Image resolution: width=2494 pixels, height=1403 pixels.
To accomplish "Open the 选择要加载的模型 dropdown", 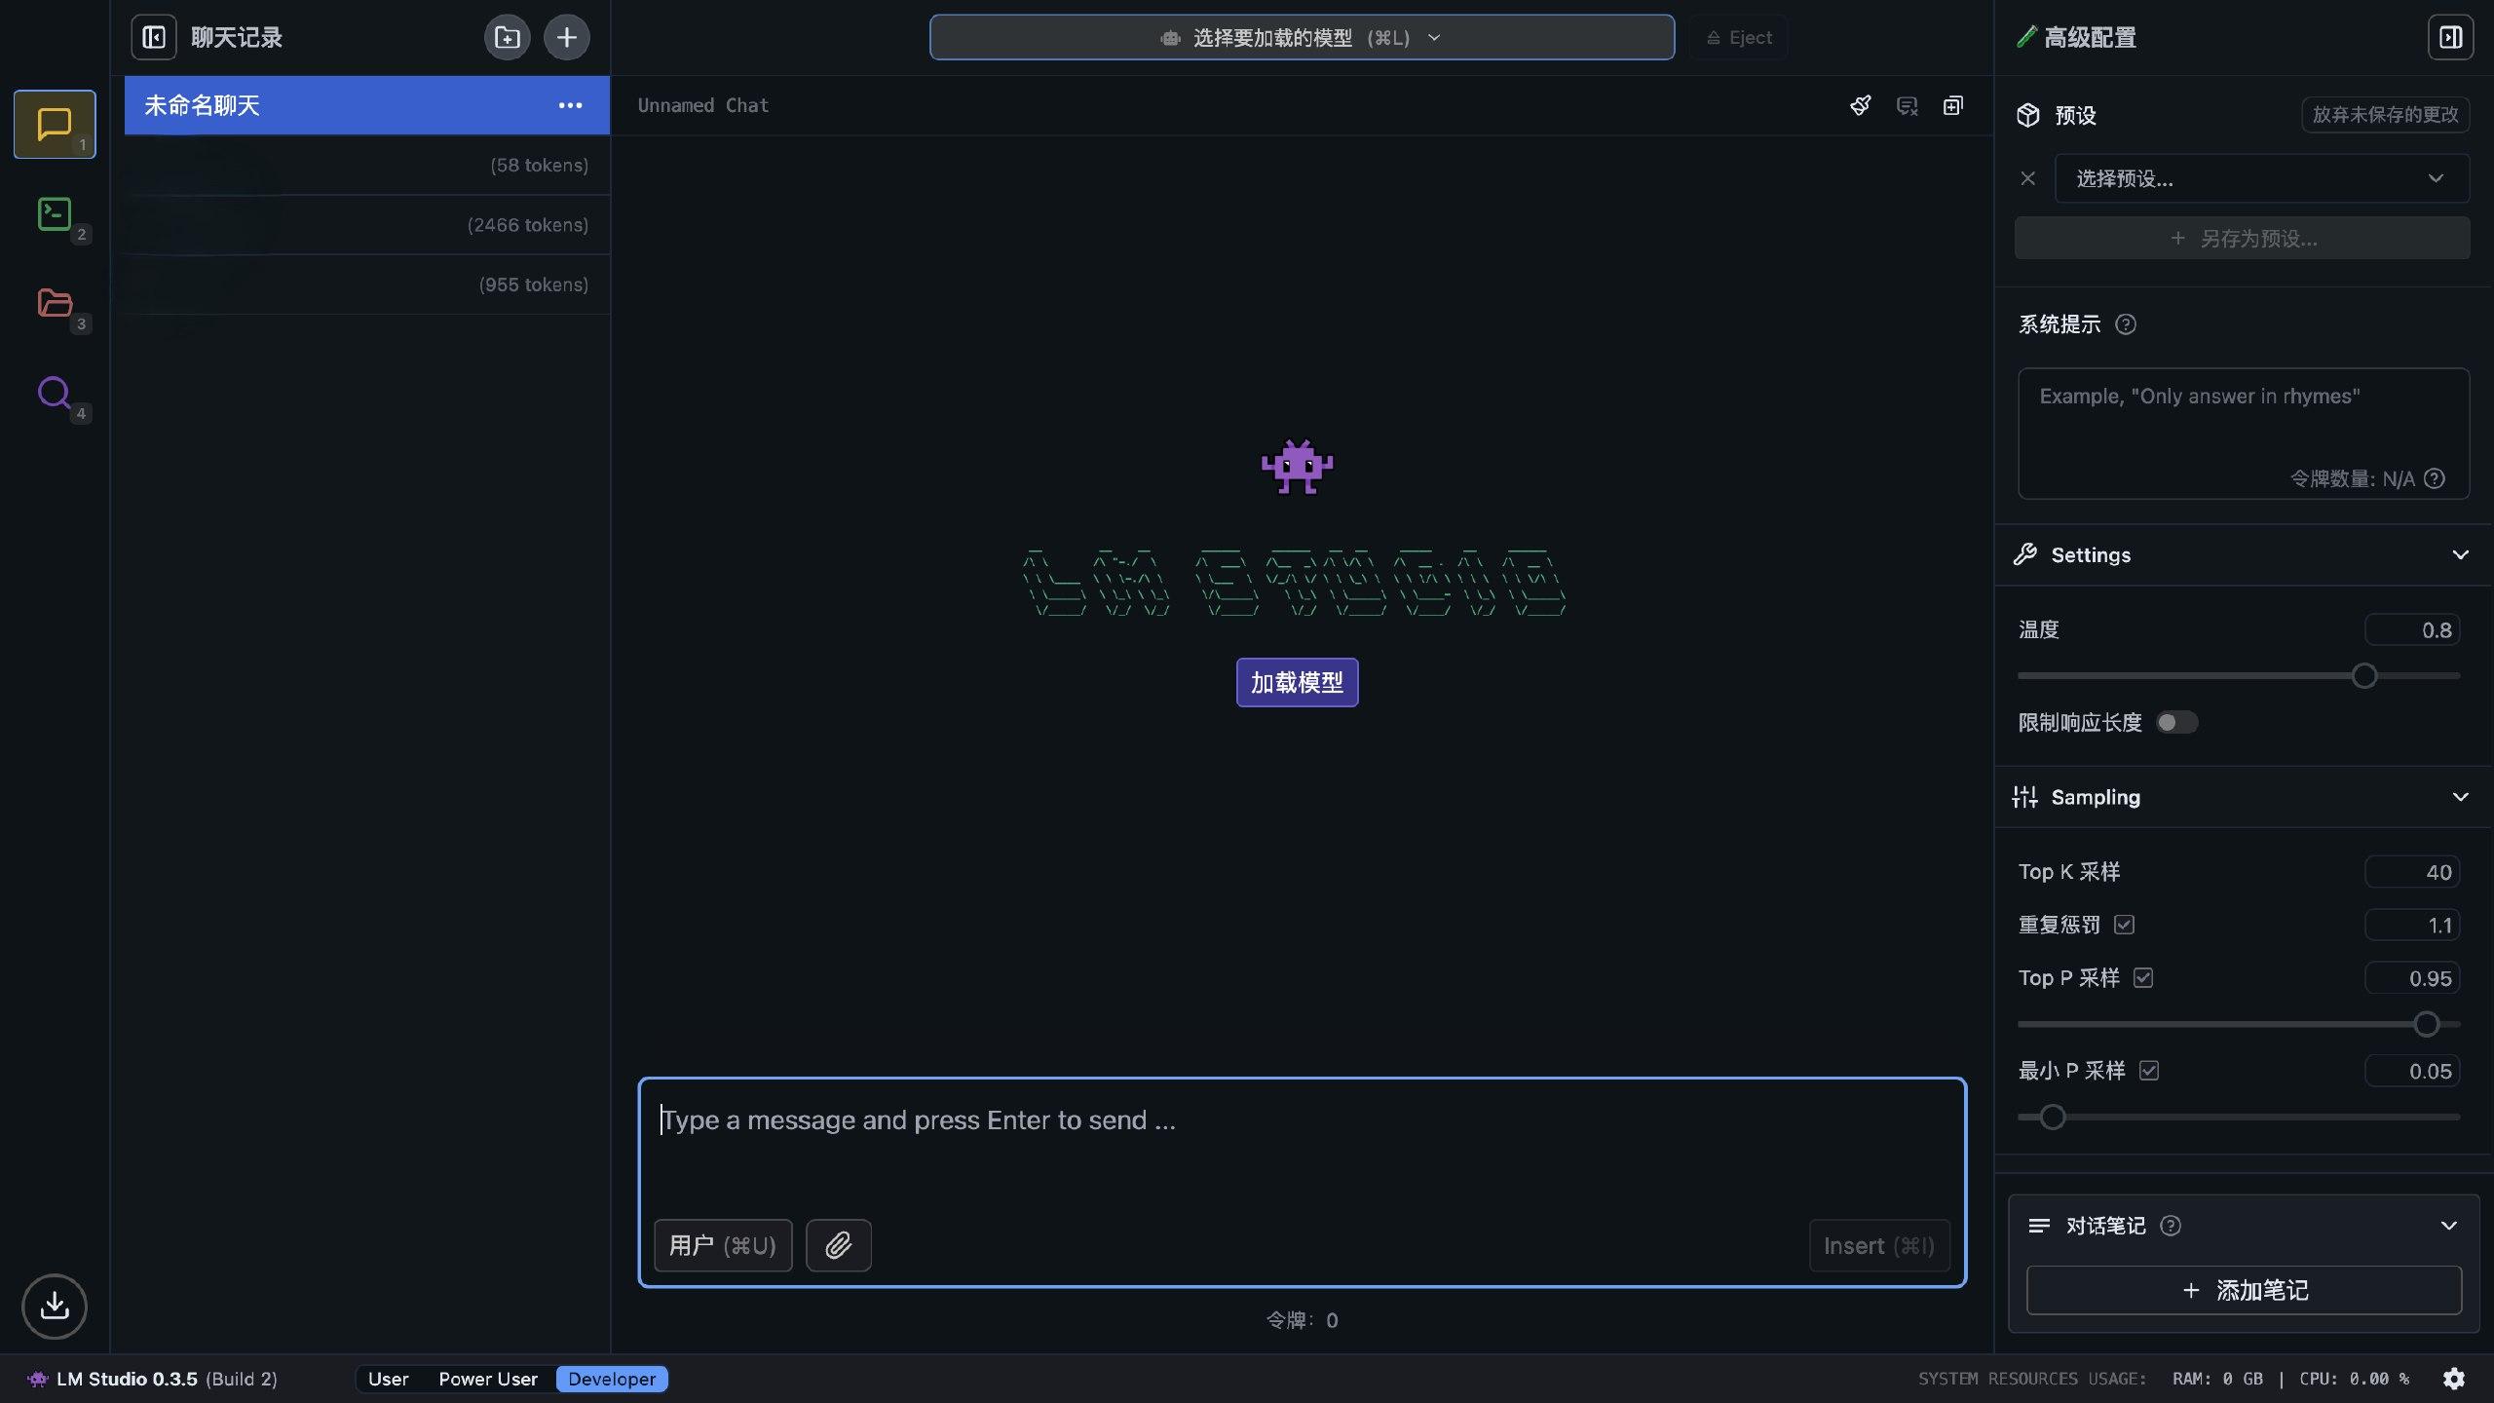I will (x=1302, y=37).
